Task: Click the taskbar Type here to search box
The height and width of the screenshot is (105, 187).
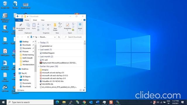Action: [30, 102]
